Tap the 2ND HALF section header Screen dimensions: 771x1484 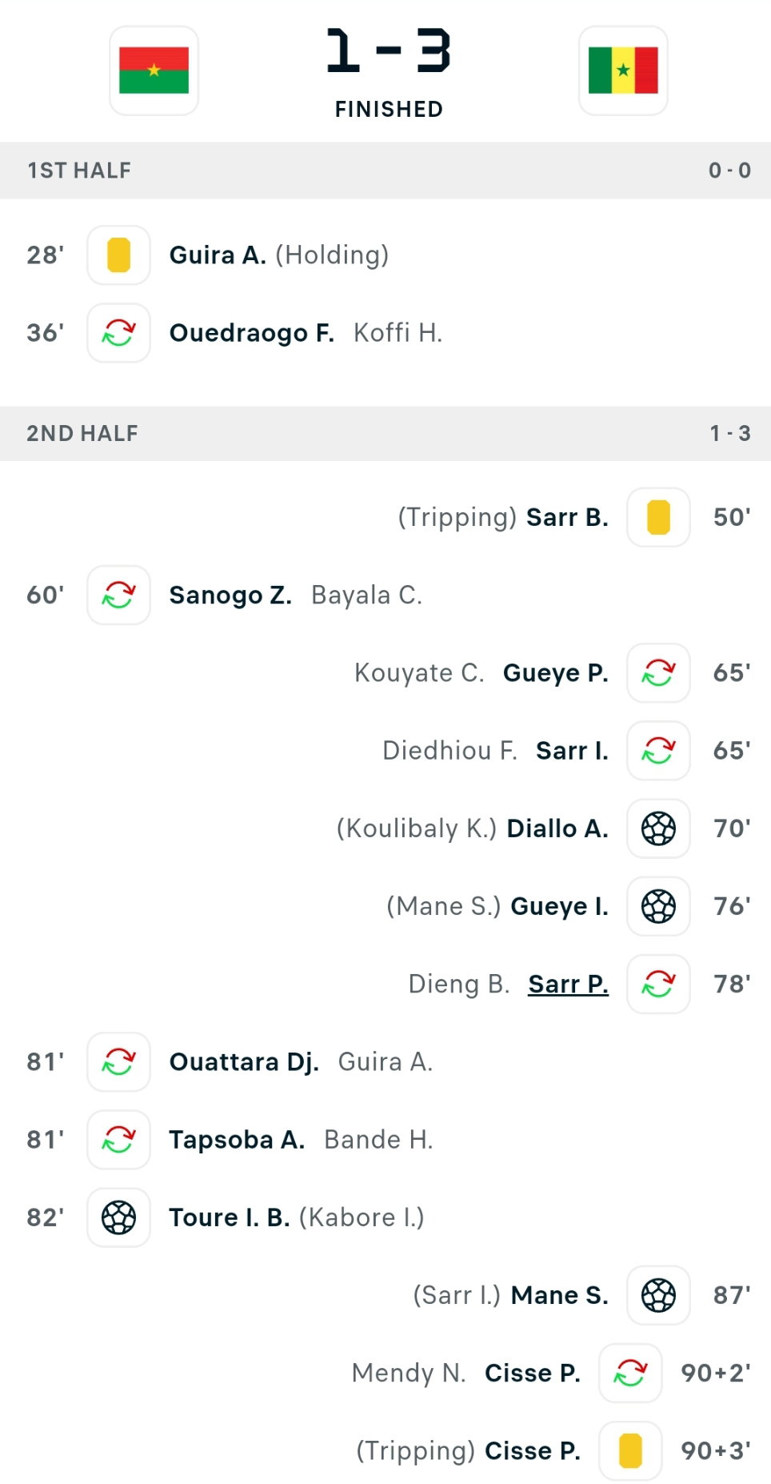tap(385, 433)
